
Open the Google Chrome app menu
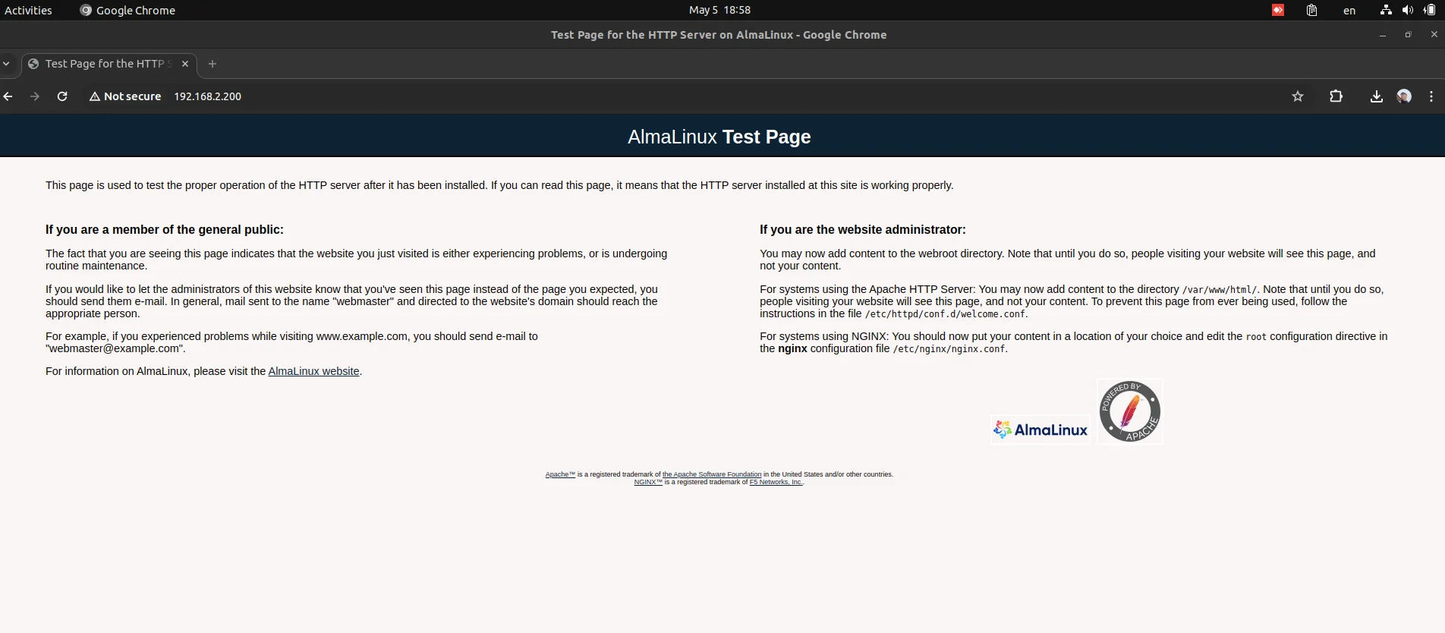point(127,10)
